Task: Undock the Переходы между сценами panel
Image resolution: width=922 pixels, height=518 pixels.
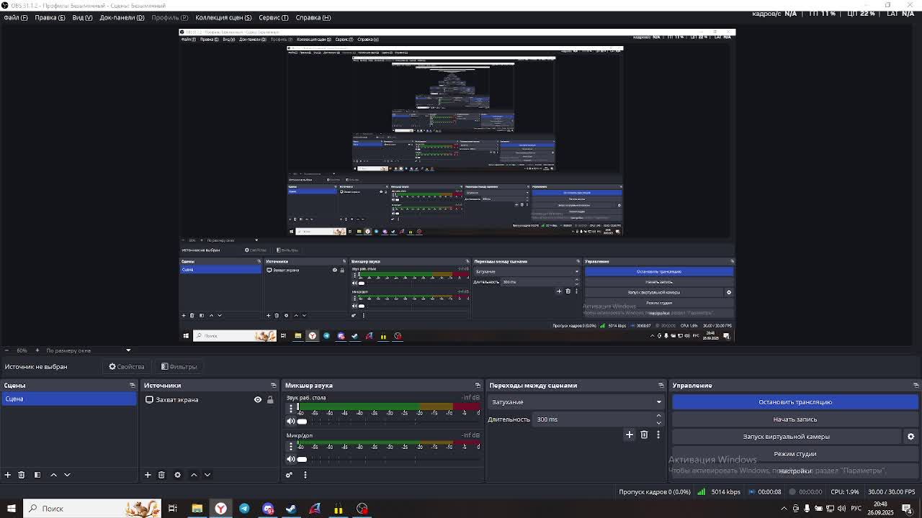Action: tap(661, 386)
